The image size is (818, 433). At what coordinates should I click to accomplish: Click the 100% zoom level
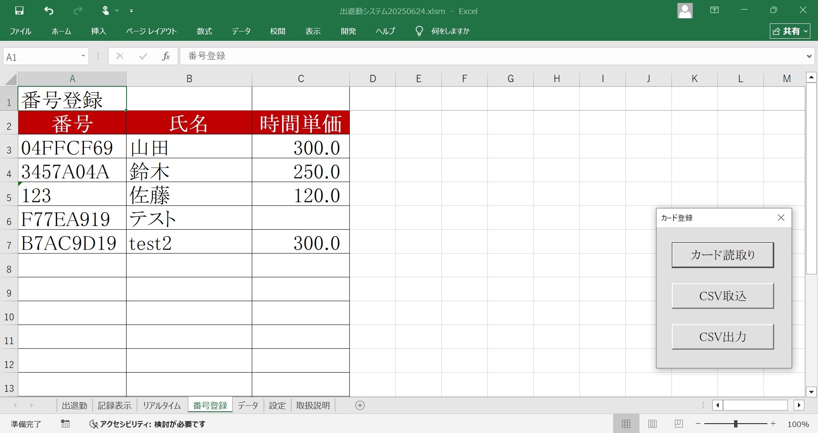click(x=798, y=424)
